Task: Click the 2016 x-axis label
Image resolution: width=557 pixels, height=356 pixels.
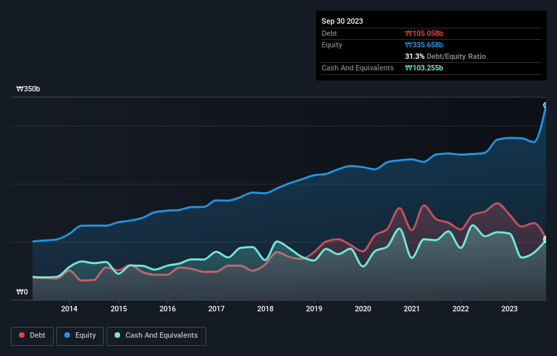Action: pyautogui.click(x=168, y=309)
